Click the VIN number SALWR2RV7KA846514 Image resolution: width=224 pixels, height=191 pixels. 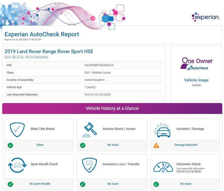point(99,65)
